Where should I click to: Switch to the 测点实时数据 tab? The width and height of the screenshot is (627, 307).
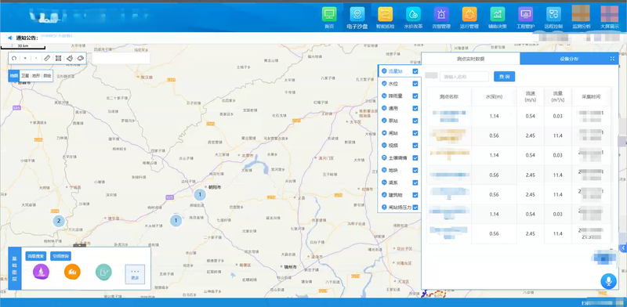[471, 59]
